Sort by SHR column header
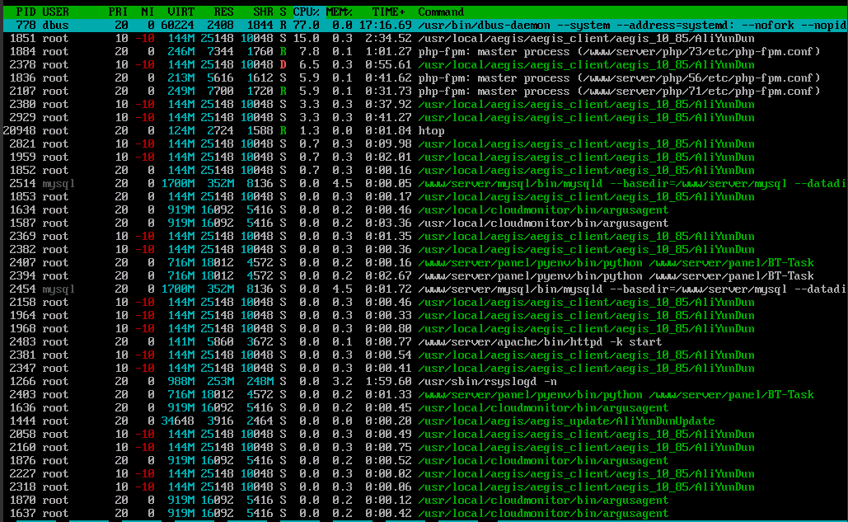848x522 pixels. tap(262, 12)
